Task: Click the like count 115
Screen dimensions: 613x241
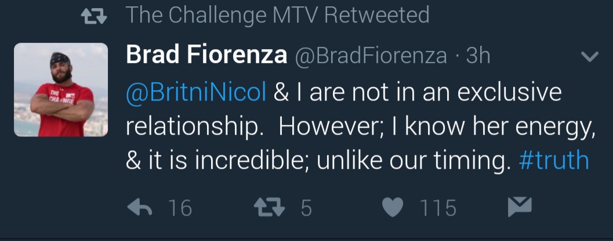Action: click(x=438, y=207)
